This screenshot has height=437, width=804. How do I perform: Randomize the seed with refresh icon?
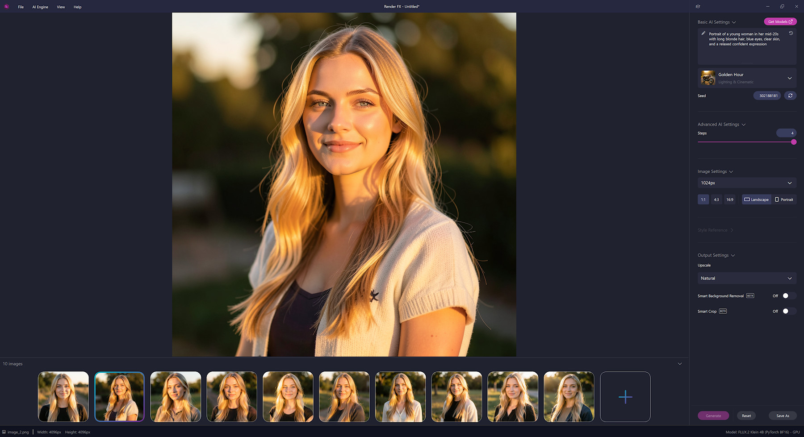pyautogui.click(x=790, y=96)
